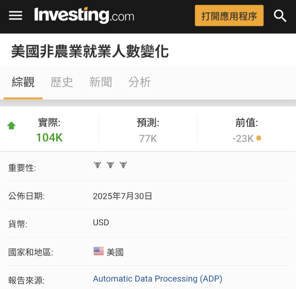Click the release date 2025年7月30日

(123, 196)
